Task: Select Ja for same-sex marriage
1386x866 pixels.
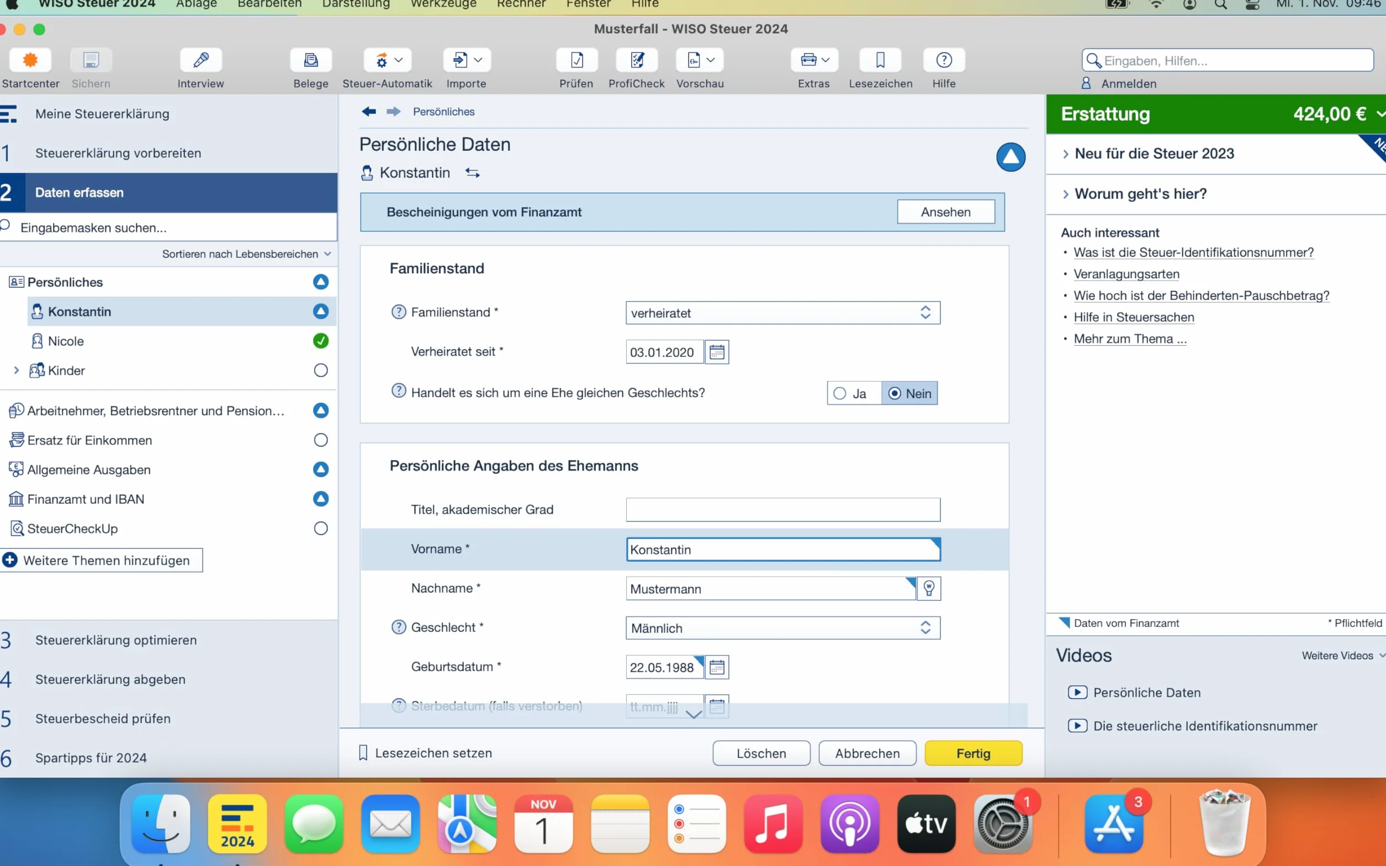Action: [853, 393]
